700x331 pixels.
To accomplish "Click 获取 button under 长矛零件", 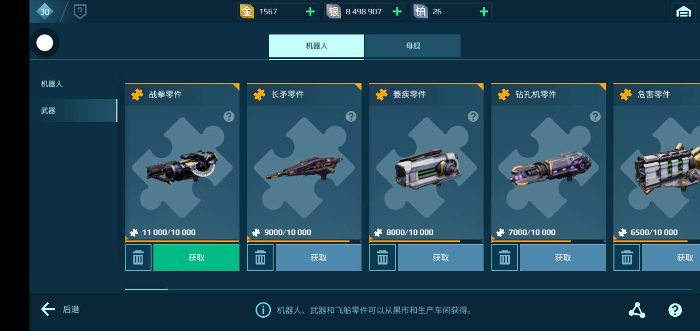I will pyautogui.click(x=318, y=257).
